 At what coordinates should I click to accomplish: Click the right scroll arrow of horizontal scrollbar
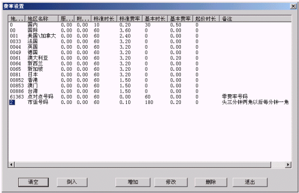tap(288, 165)
